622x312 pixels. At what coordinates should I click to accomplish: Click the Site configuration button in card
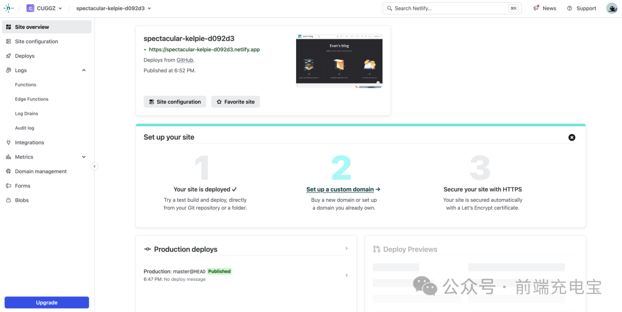point(175,102)
